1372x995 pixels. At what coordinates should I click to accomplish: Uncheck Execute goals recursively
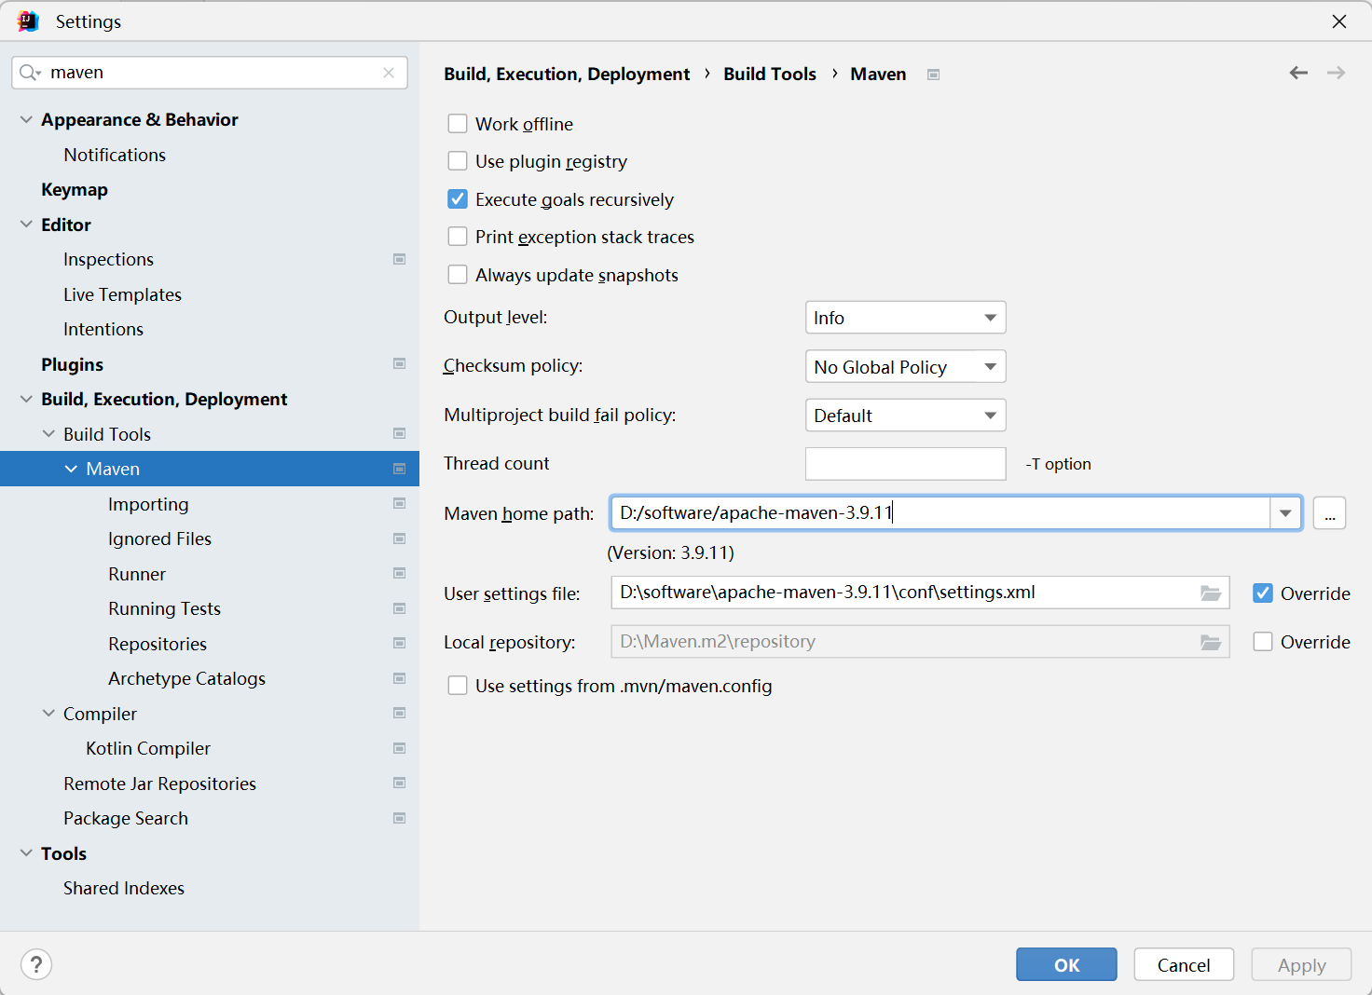tap(458, 199)
